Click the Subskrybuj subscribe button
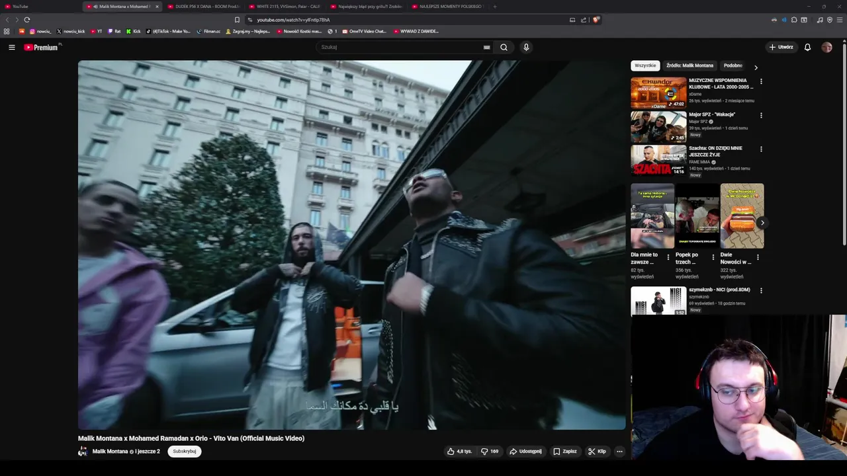847x476 pixels. coord(185,452)
